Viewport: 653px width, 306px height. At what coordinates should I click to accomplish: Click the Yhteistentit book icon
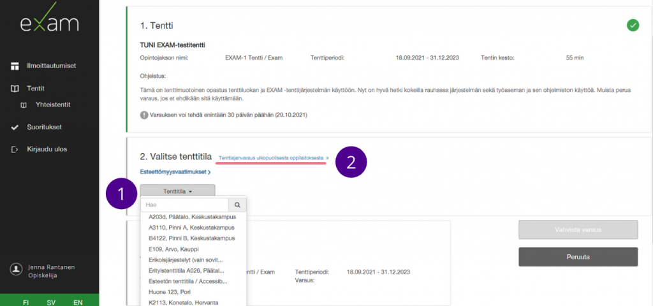[x=24, y=105]
